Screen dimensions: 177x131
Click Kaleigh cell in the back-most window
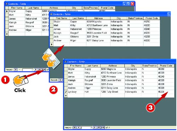point(17,23)
